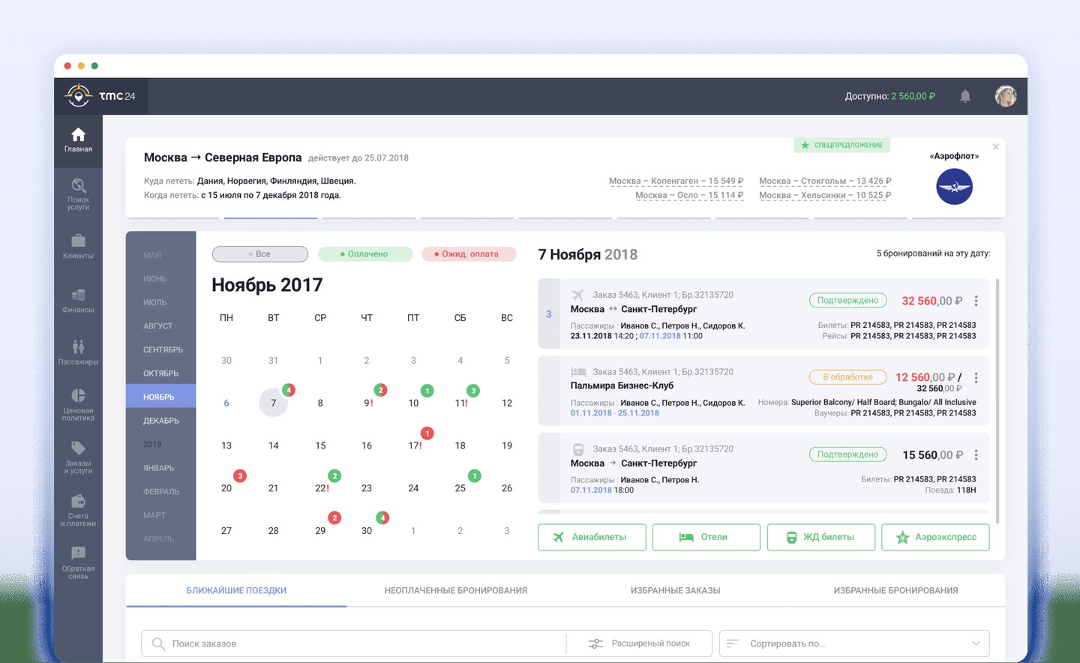Screen dimensions: 1080x663
Task: Open Ценовая политика sidebar item
Action: coord(78,404)
